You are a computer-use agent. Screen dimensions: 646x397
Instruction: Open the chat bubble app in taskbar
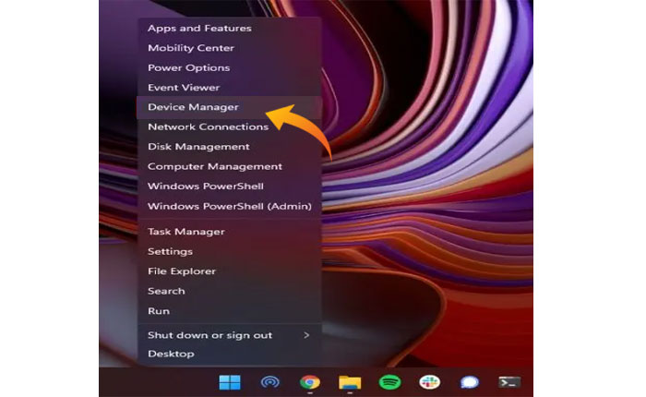pos(470,381)
